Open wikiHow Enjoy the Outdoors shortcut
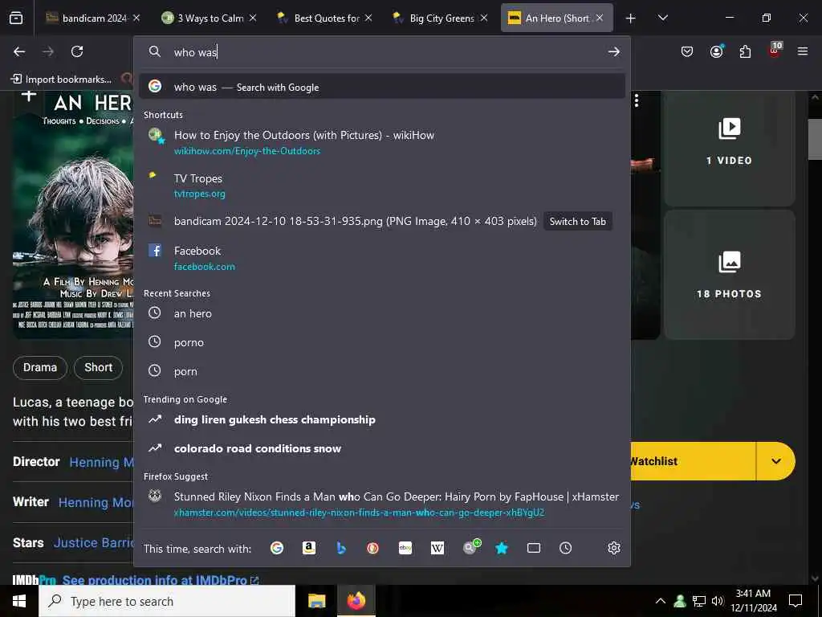 pos(382,142)
